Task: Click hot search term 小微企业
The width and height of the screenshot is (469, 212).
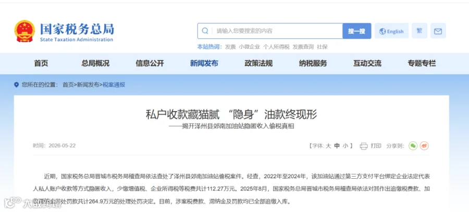Action: pos(250,47)
